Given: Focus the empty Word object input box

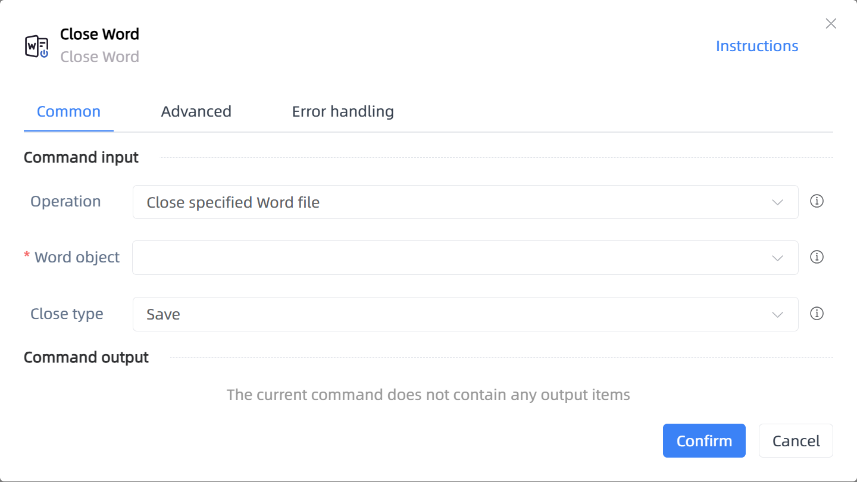Looking at the screenshot, I should [x=465, y=258].
